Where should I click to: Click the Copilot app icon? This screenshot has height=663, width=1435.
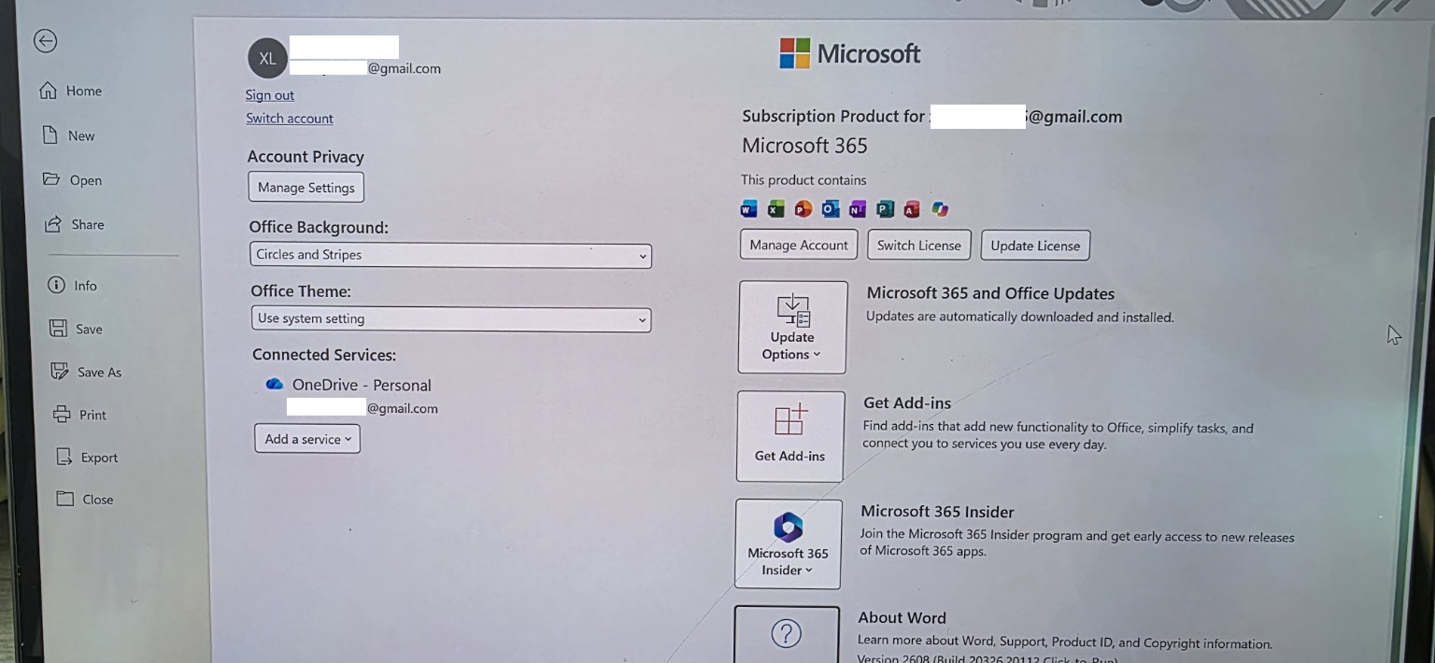(x=940, y=209)
